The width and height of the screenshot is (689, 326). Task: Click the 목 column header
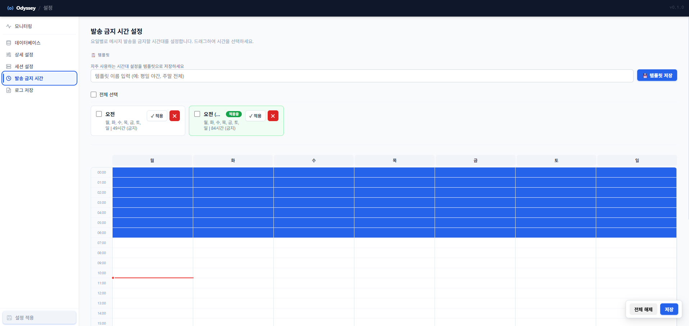395,160
